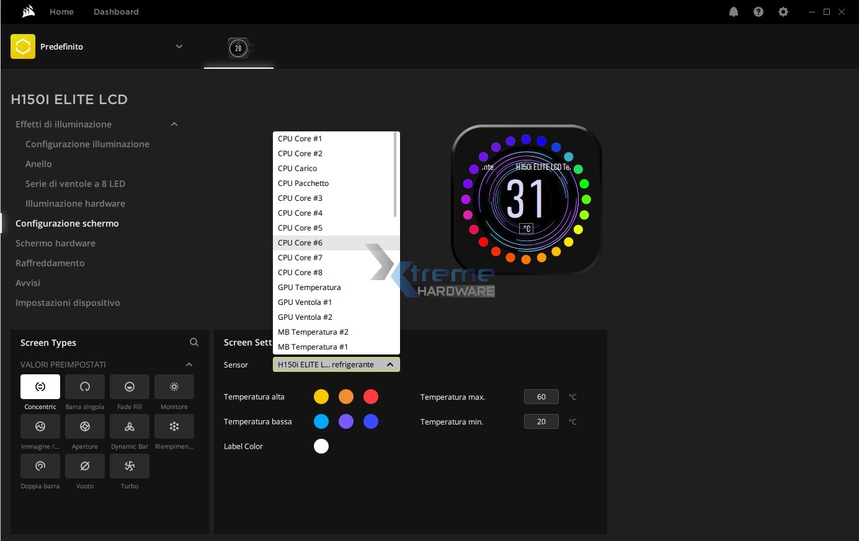The image size is (859, 541).
Task: Go to Raffreddamento settings
Action: coord(50,263)
